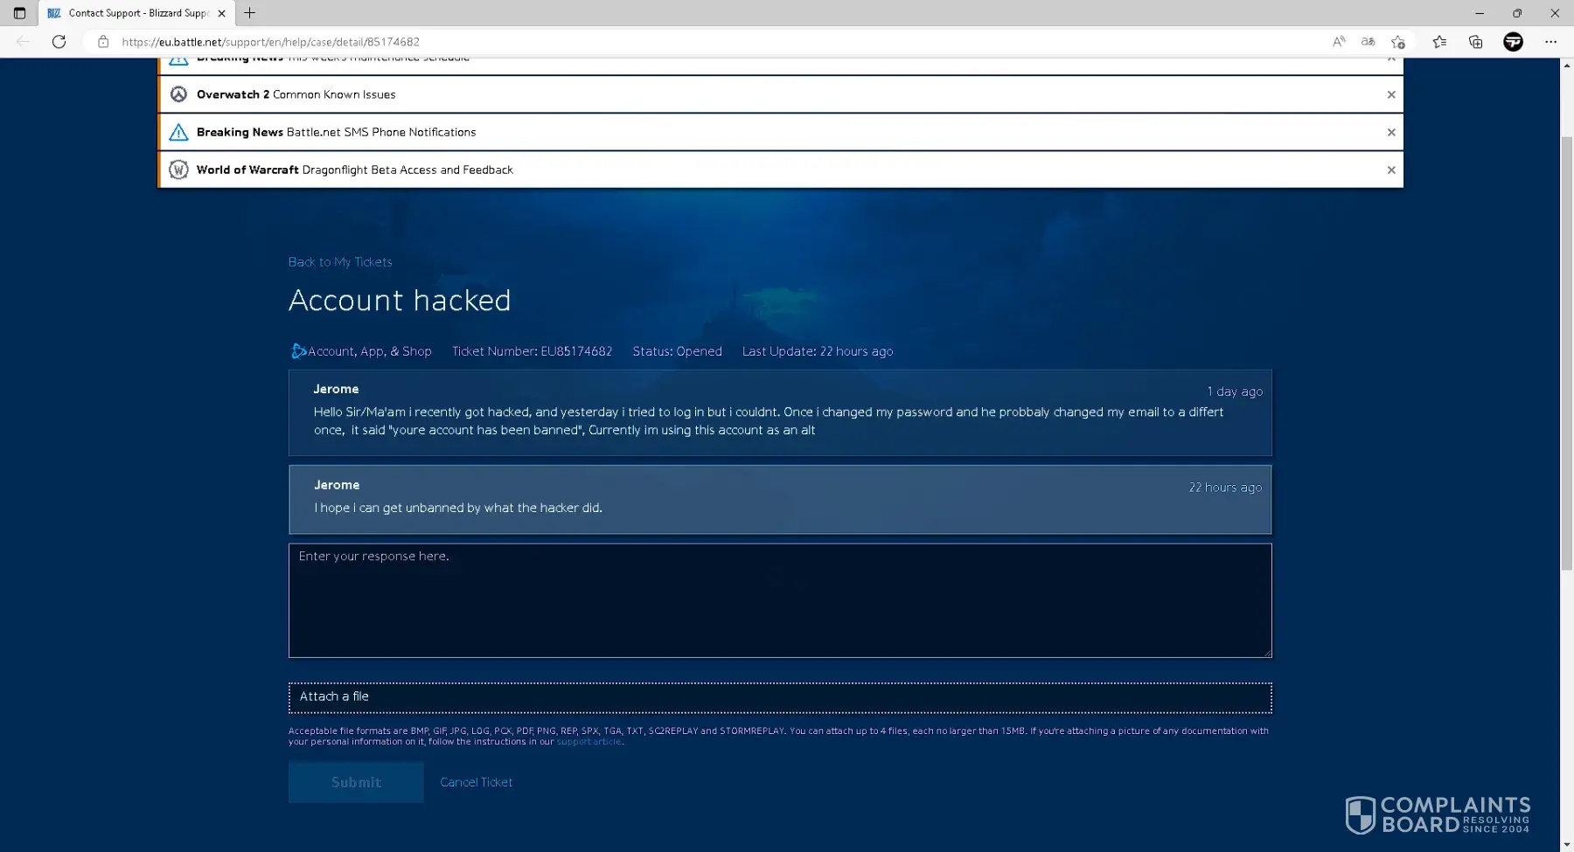
Task: Click the Cancel Ticket link
Action: pos(476,782)
